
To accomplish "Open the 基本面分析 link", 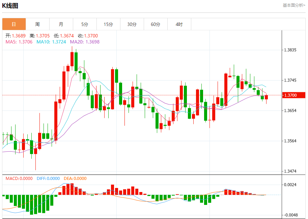I will pos(294,5).
